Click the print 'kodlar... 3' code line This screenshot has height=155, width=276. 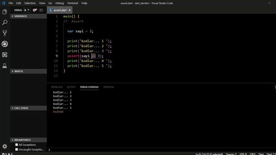89,51
